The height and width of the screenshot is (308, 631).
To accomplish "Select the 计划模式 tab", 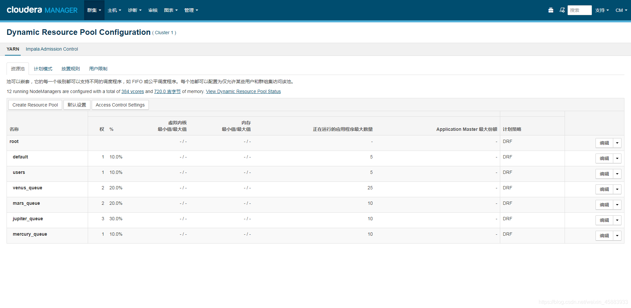I will (43, 69).
